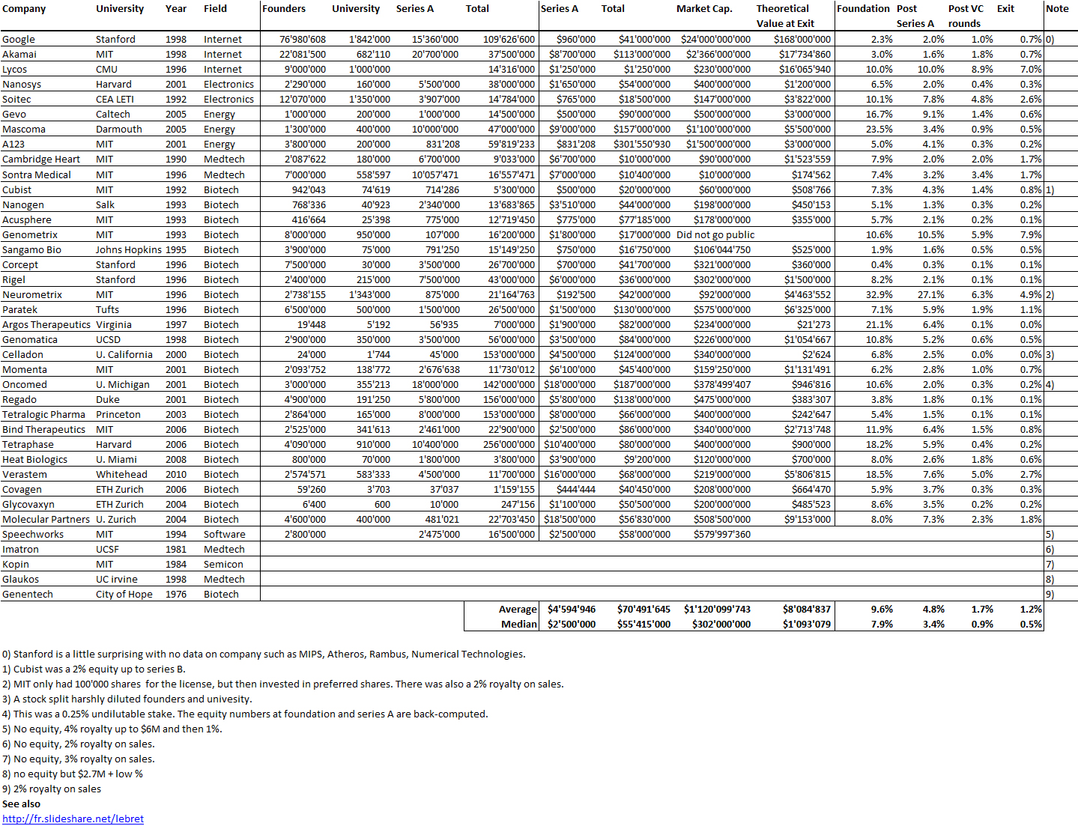This screenshot has height=826, width=1078.
Task: Select the average Series A value $4'594'946
Action: tap(572, 609)
